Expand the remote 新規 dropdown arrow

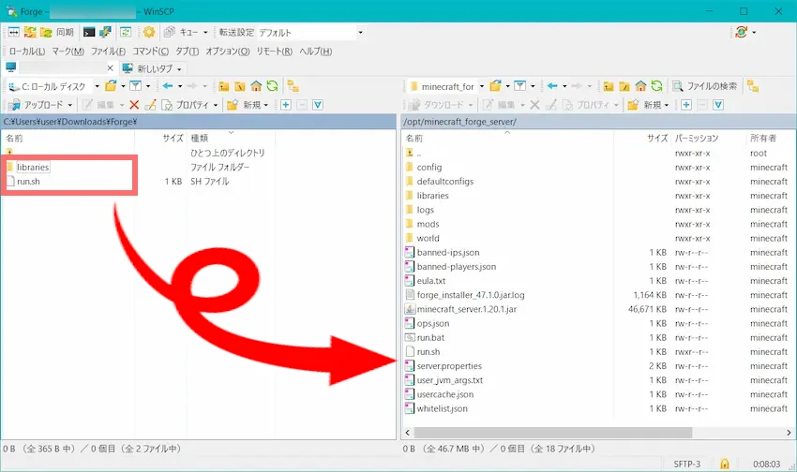click(x=667, y=105)
